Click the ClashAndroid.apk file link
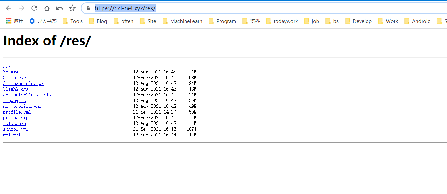 coord(23,83)
